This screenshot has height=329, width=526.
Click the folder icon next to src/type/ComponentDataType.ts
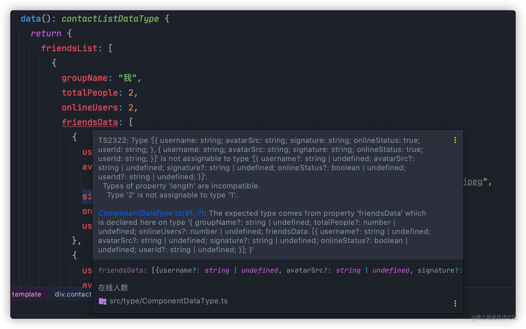[102, 301]
